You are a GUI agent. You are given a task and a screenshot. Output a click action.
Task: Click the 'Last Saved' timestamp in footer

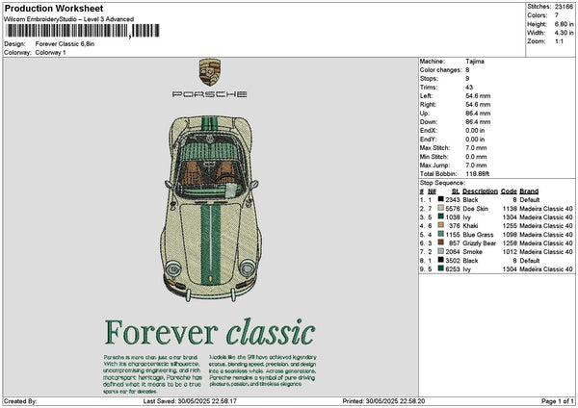click(x=190, y=401)
